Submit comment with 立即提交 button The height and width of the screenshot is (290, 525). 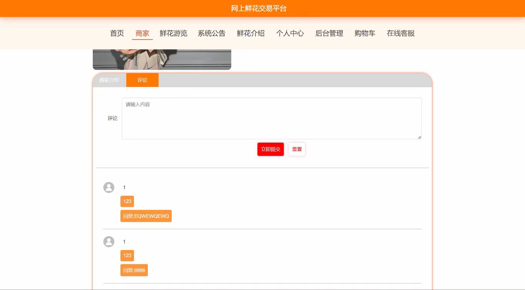[271, 149]
